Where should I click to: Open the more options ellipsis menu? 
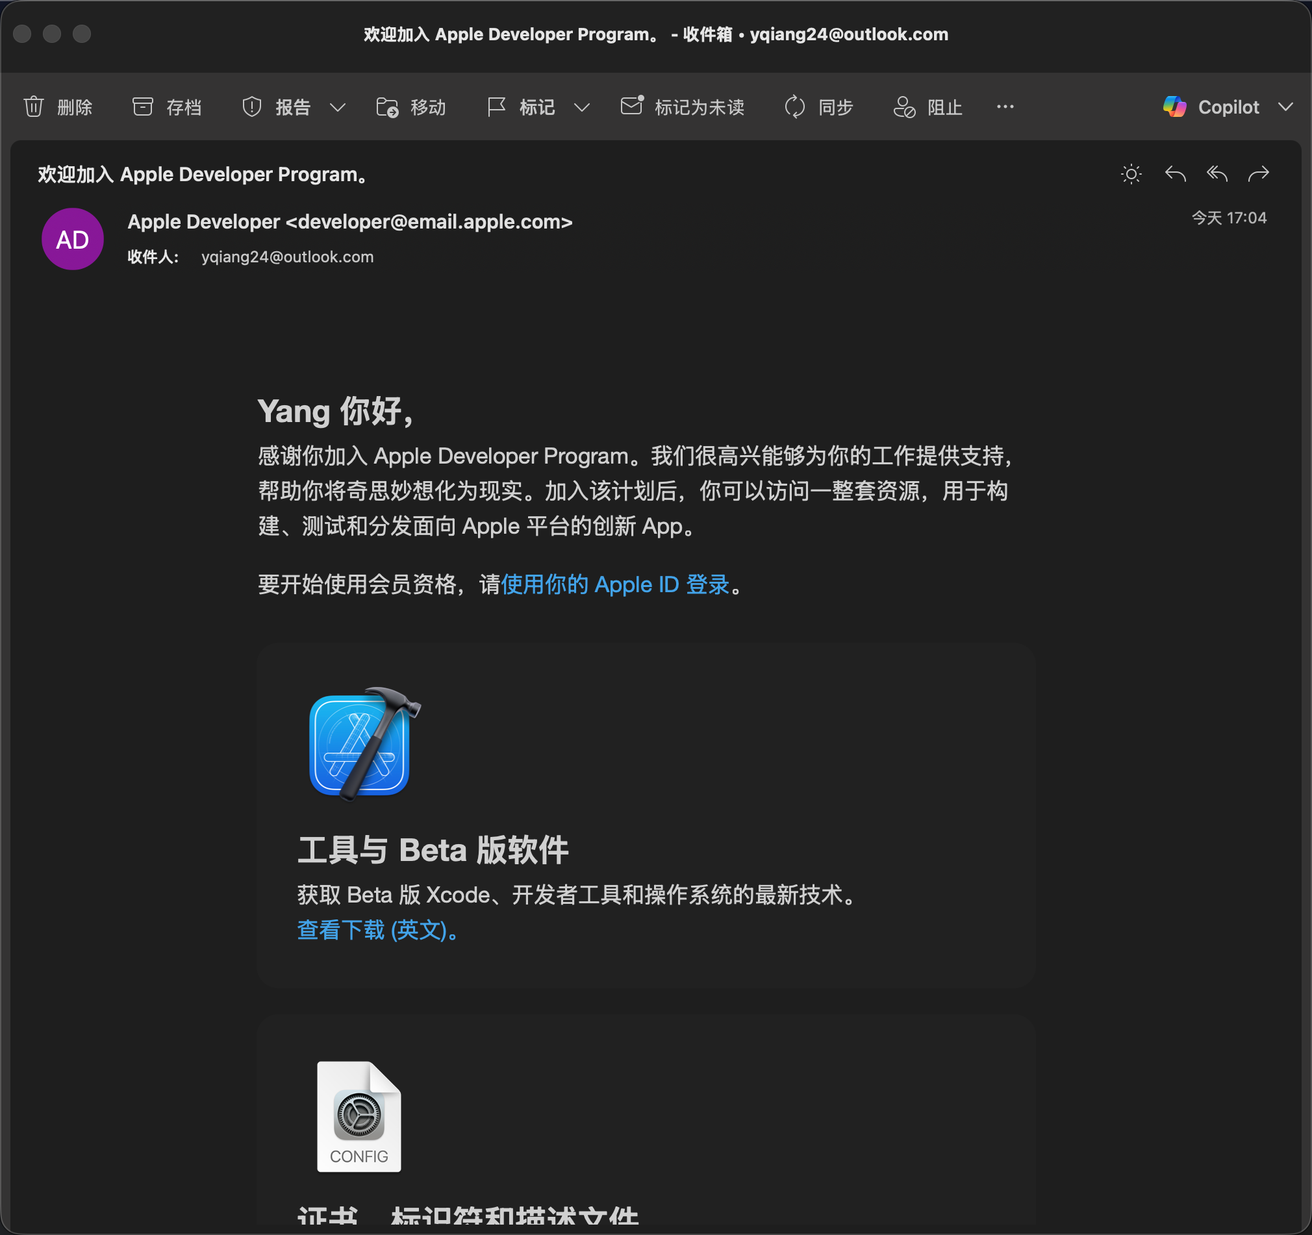click(1005, 107)
